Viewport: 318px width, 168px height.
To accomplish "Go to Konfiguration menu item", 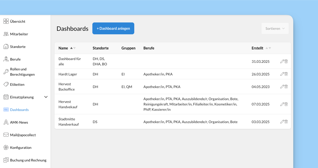I will pyautogui.click(x=21, y=148).
